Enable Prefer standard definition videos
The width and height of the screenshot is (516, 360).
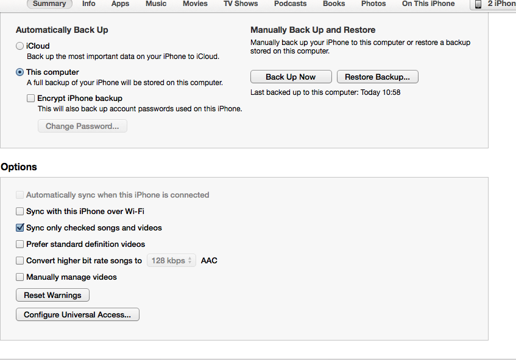pos(19,244)
